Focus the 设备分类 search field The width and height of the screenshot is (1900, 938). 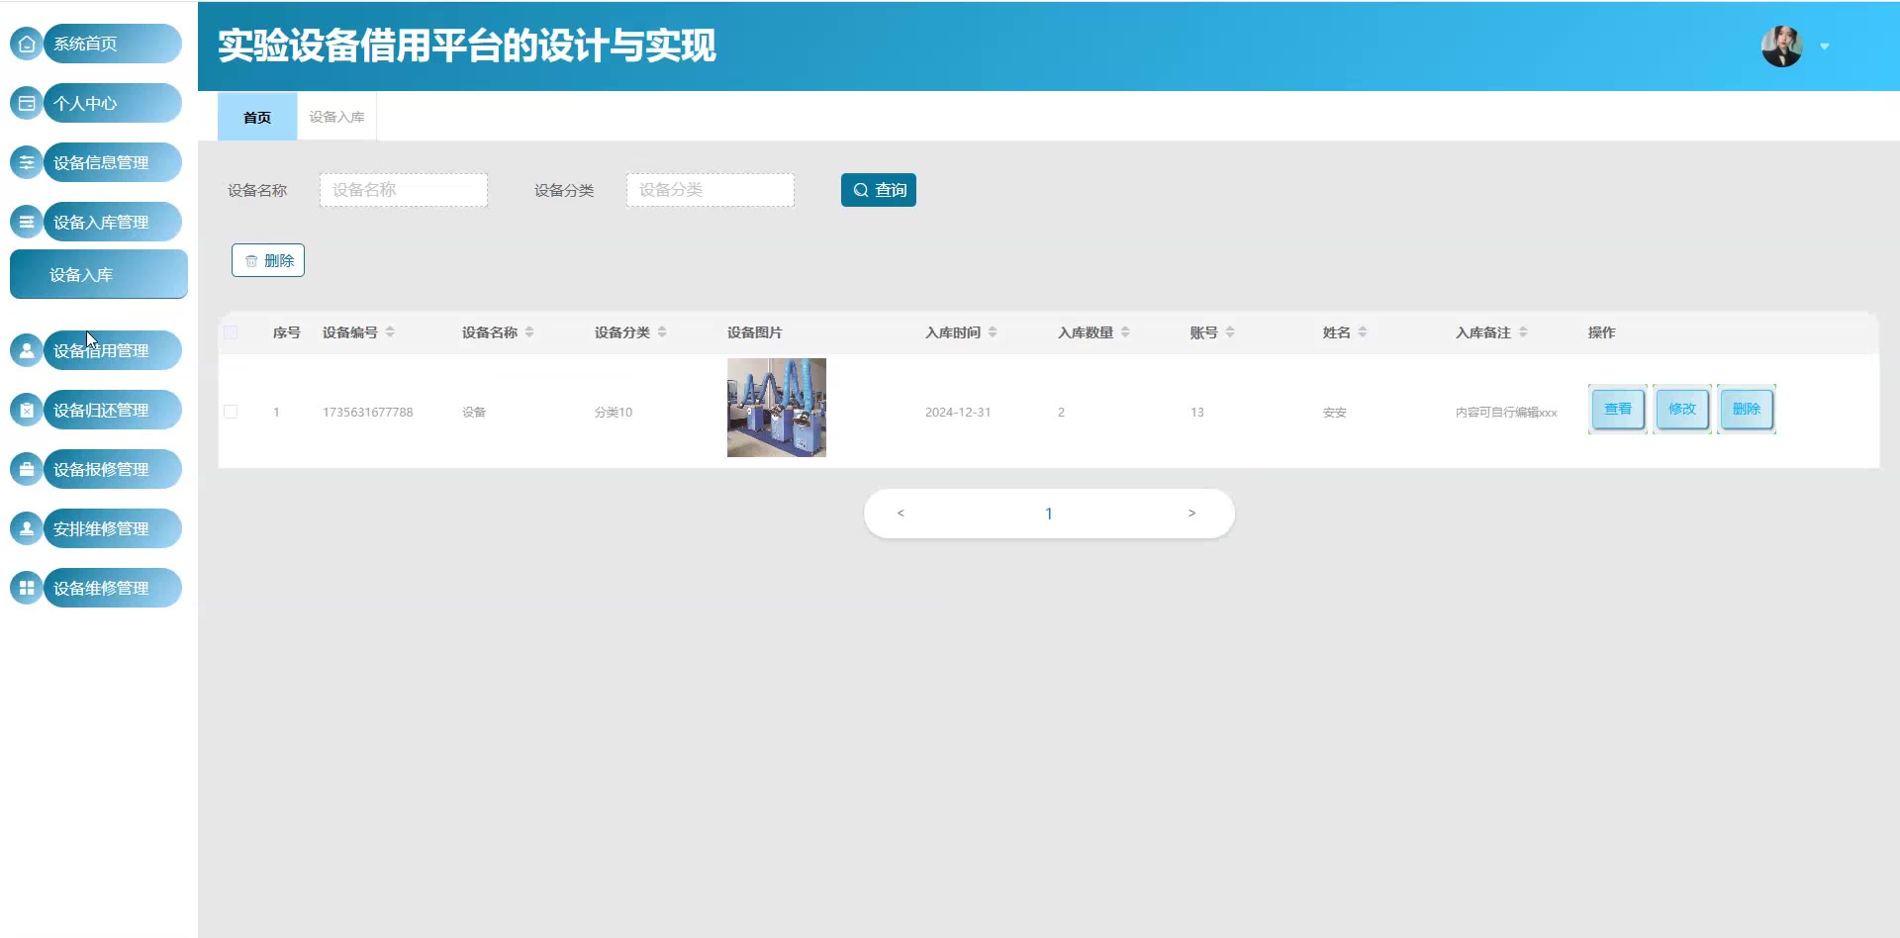(x=711, y=190)
